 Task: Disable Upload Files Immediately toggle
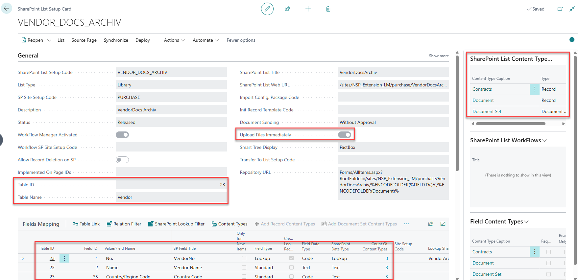pyautogui.click(x=345, y=135)
